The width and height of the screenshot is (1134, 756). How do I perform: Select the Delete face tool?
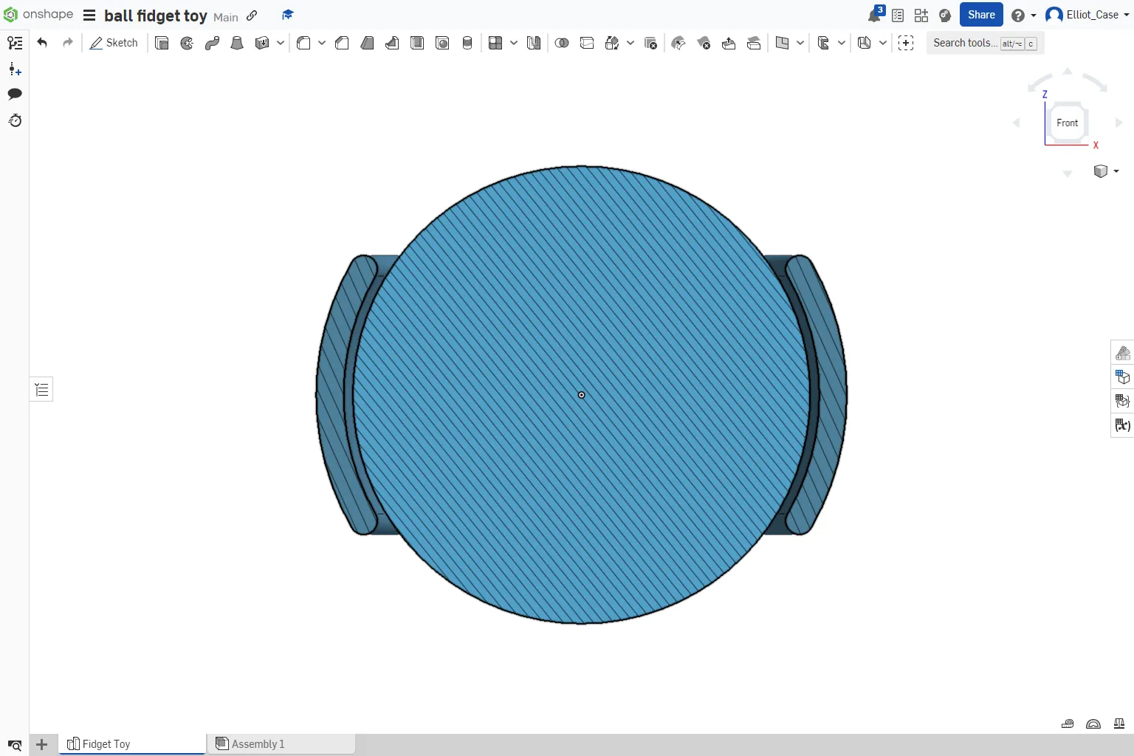click(704, 43)
